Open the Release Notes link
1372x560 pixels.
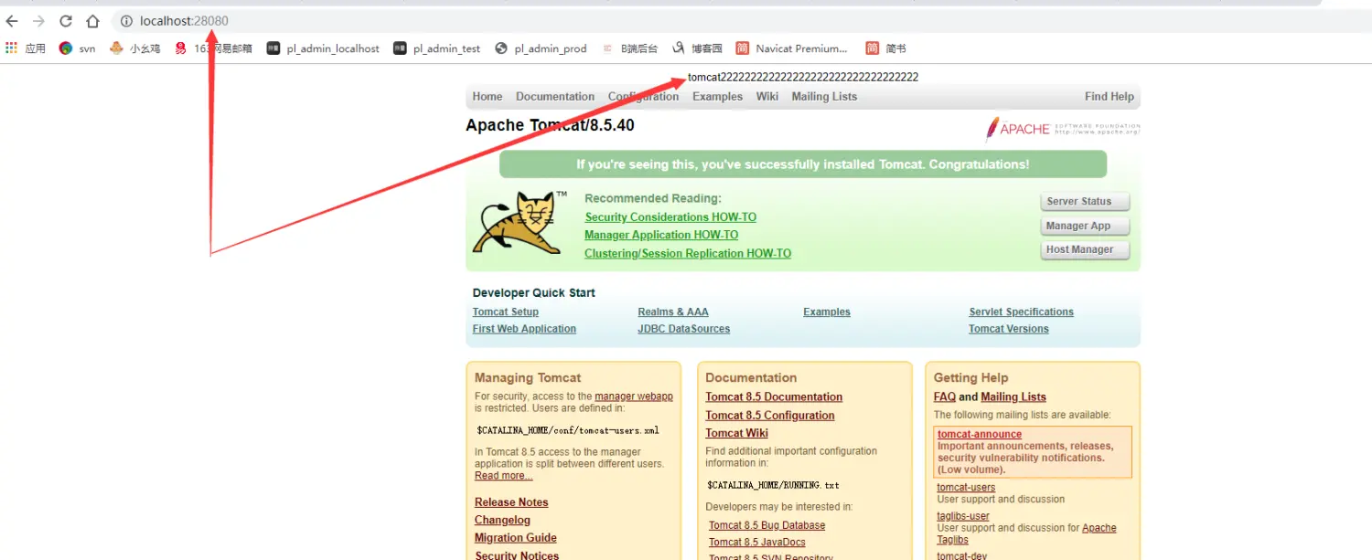(511, 502)
